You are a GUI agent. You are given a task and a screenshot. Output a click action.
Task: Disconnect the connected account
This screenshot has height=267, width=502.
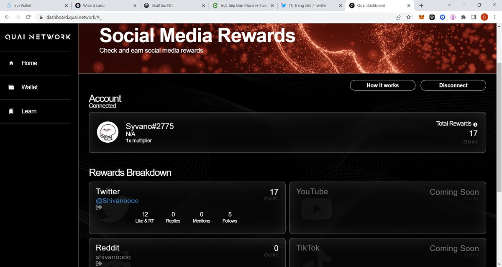(453, 85)
